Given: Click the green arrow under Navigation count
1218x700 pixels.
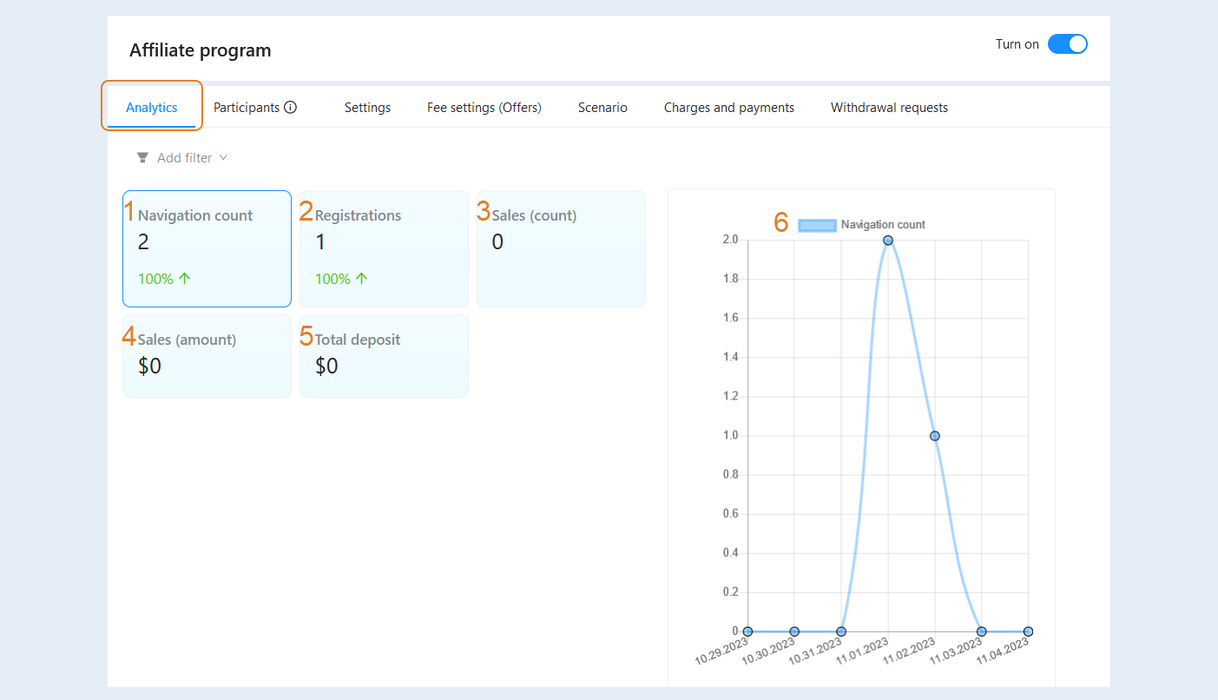Looking at the screenshot, I should 184,279.
